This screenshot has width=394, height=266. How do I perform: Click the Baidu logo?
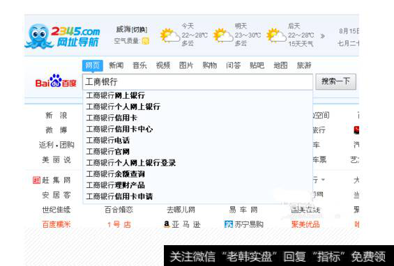point(56,81)
